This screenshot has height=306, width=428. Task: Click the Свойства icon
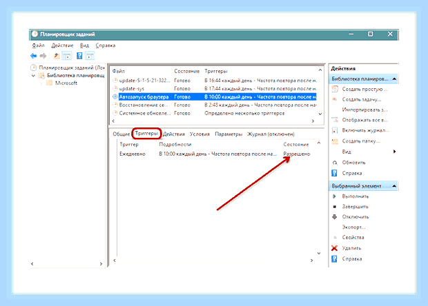pos(335,237)
